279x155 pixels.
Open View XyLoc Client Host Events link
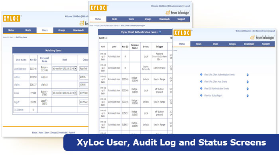(x=216, y=81)
